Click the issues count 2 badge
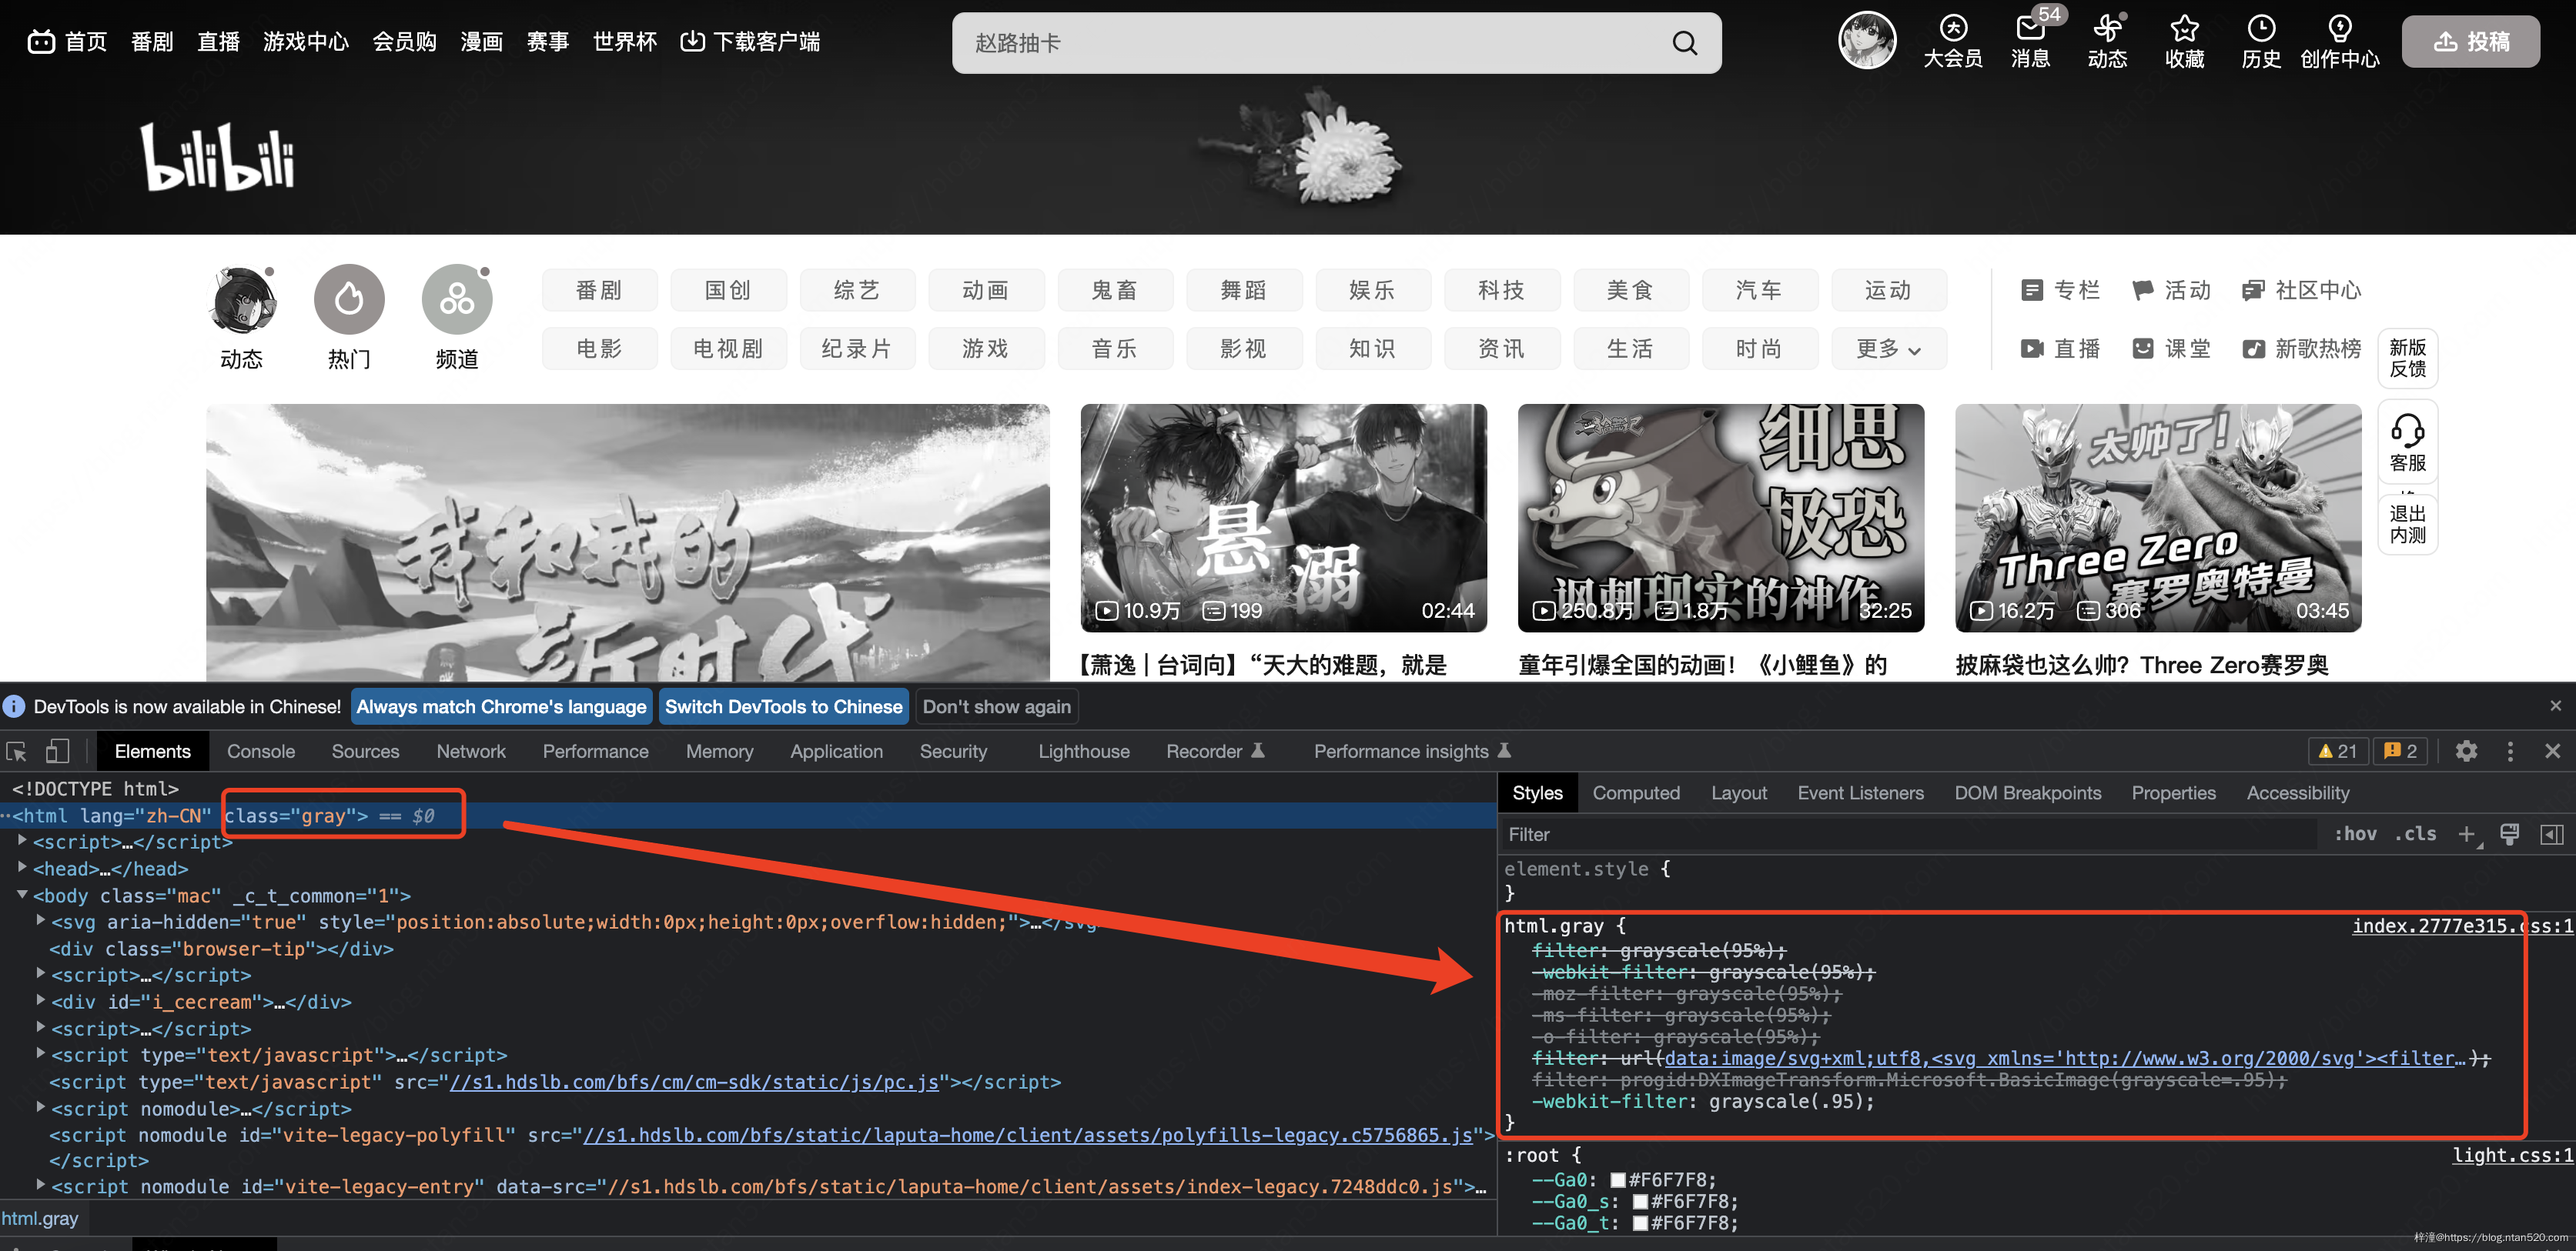The height and width of the screenshot is (1251, 2576). 2401,752
